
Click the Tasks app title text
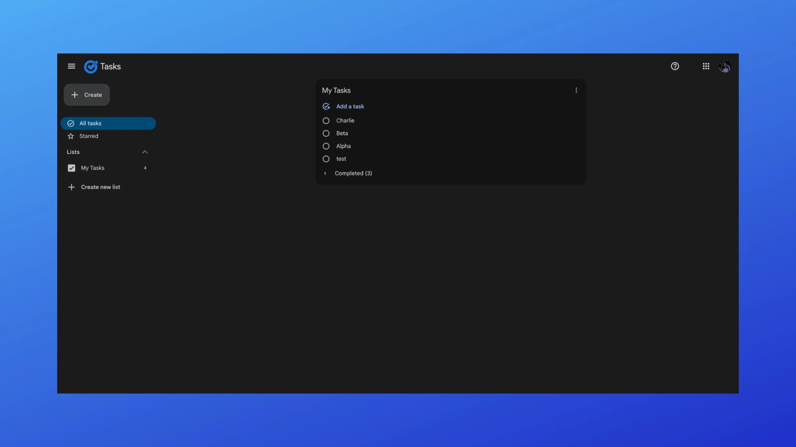click(110, 66)
